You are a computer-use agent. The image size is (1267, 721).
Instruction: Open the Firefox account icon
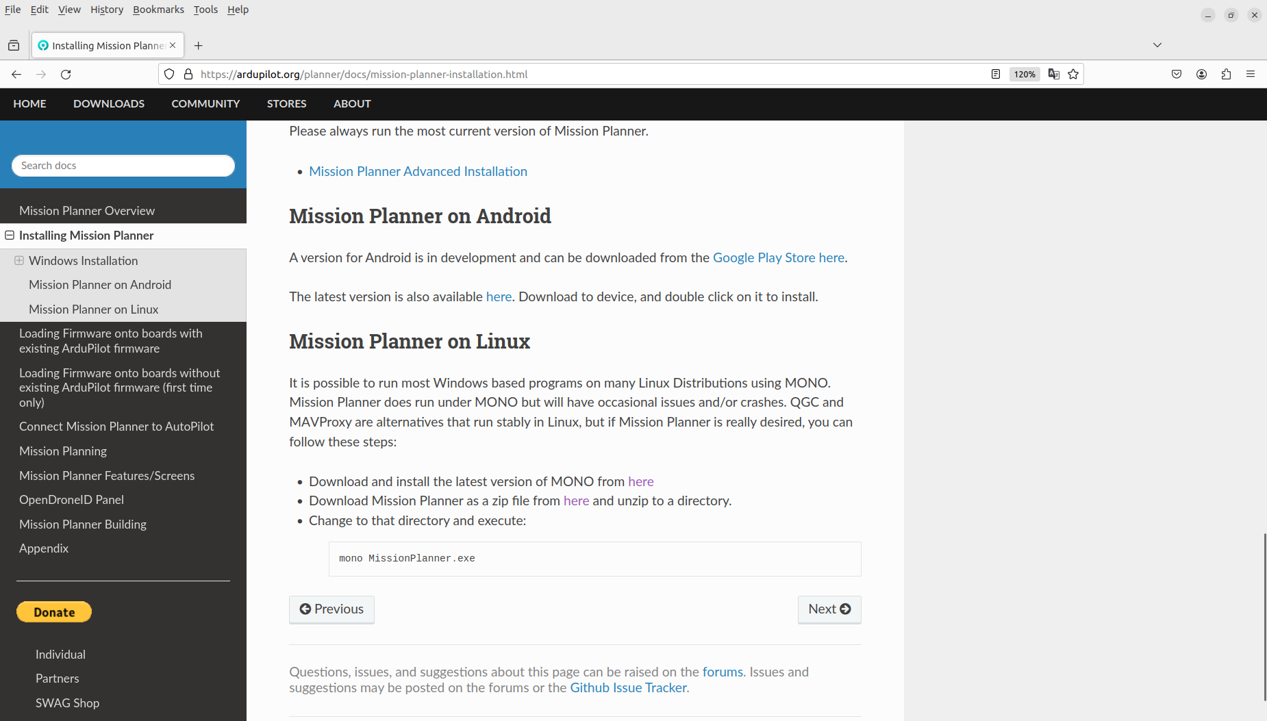pyautogui.click(x=1201, y=74)
